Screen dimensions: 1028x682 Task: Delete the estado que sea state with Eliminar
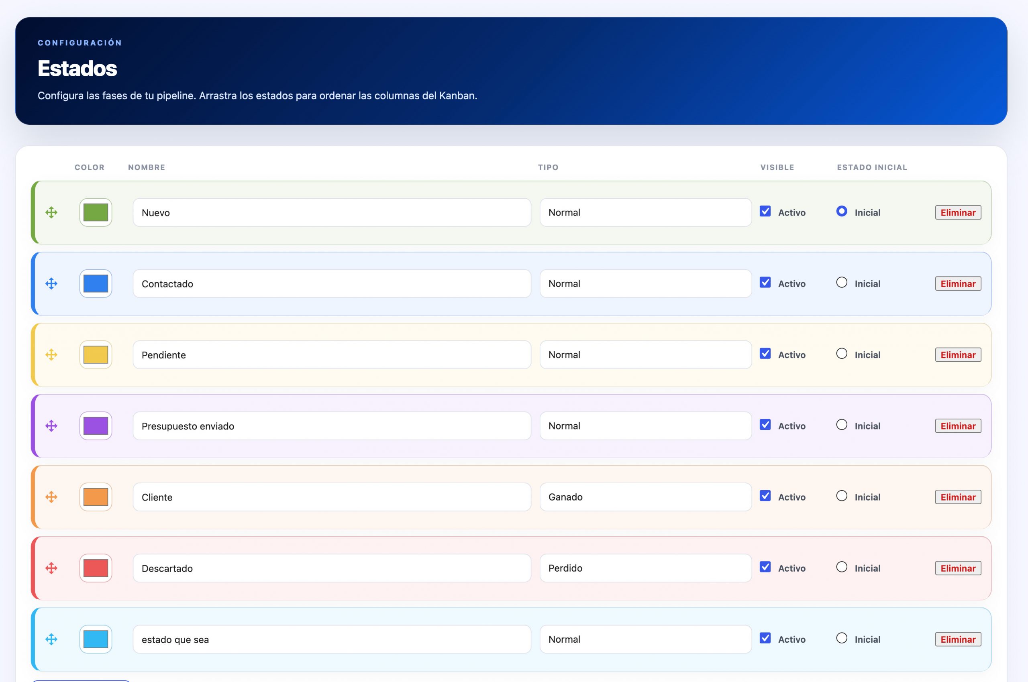pos(958,639)
